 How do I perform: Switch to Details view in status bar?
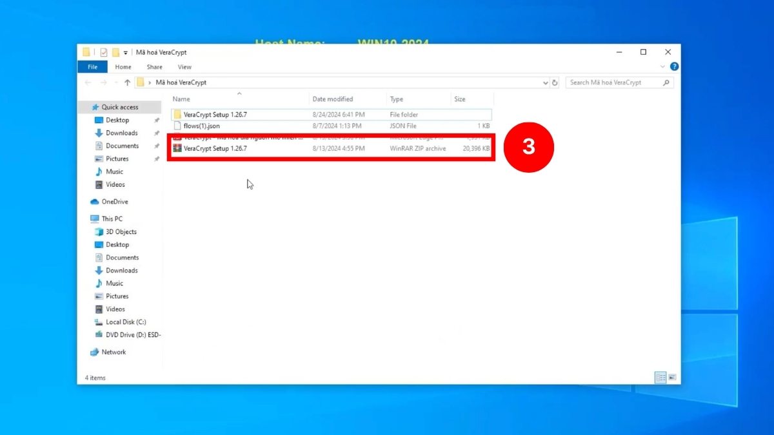660,377
